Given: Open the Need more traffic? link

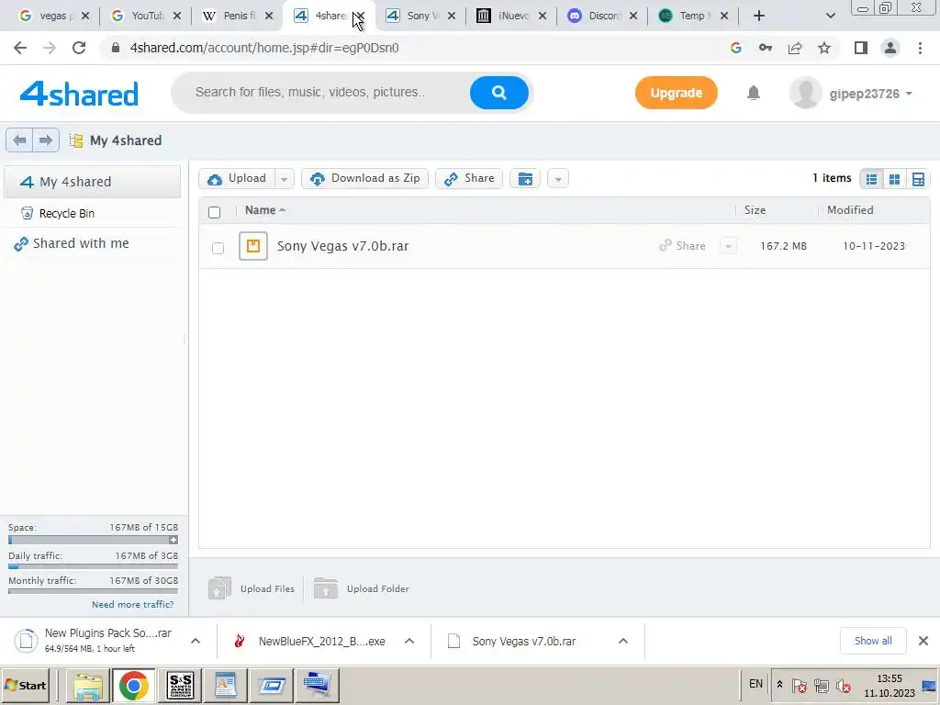Looking at the screenshot, I should 132,604.
